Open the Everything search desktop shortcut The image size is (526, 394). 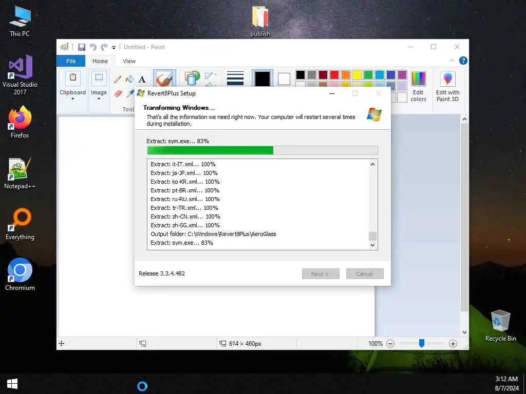tap(20, 224)
